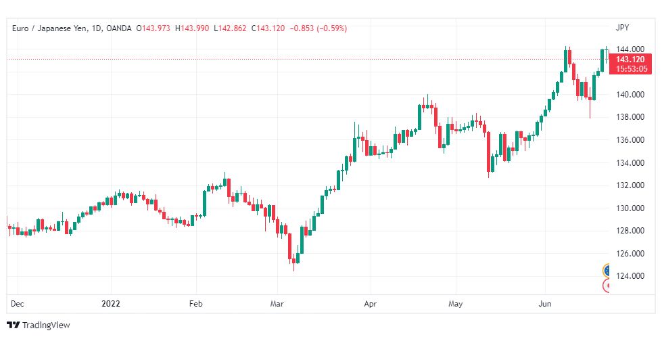Click the OANDA source label
Image resolution: width=662 pixels, height=337 pixels.
[118, 28]
